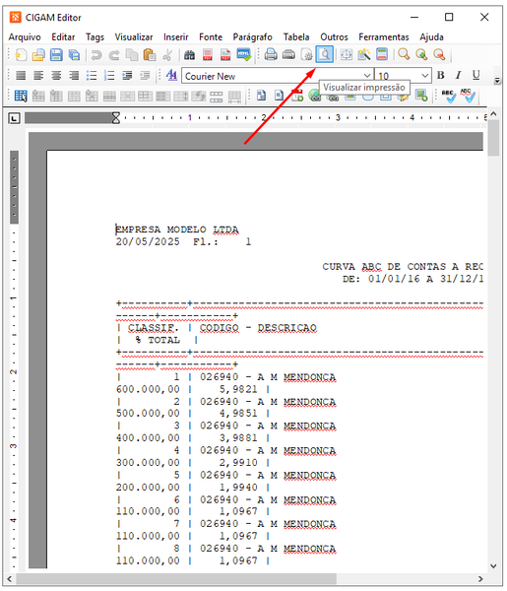
Task: Decrease paragraph indent
Action: click(145, 76)
